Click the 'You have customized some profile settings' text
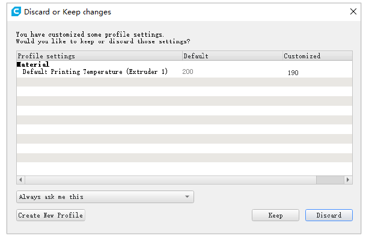366x241 pixels. tap(90, 34)
